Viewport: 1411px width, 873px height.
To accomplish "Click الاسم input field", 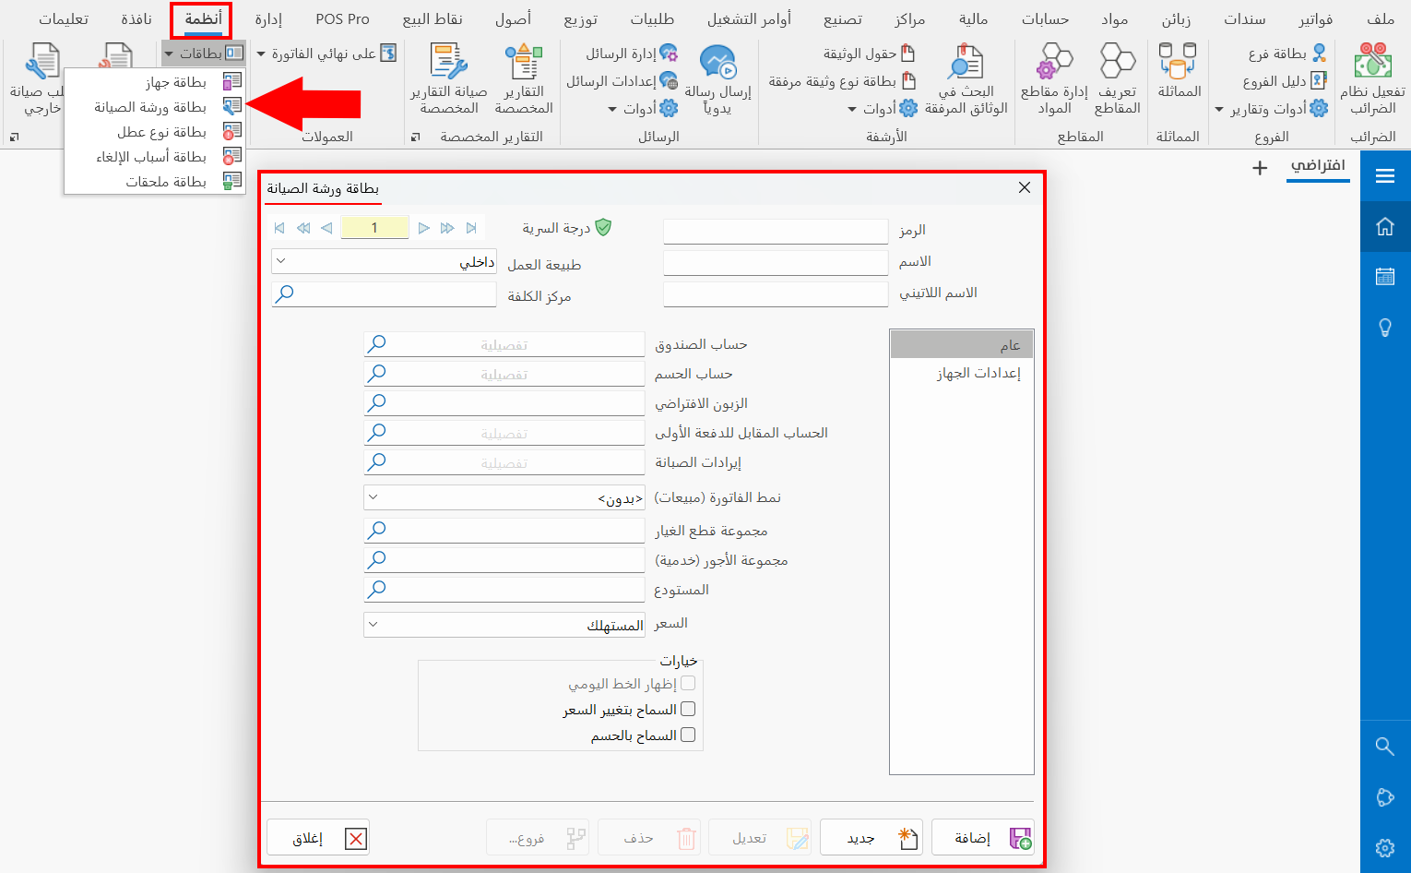I will 776,262.
